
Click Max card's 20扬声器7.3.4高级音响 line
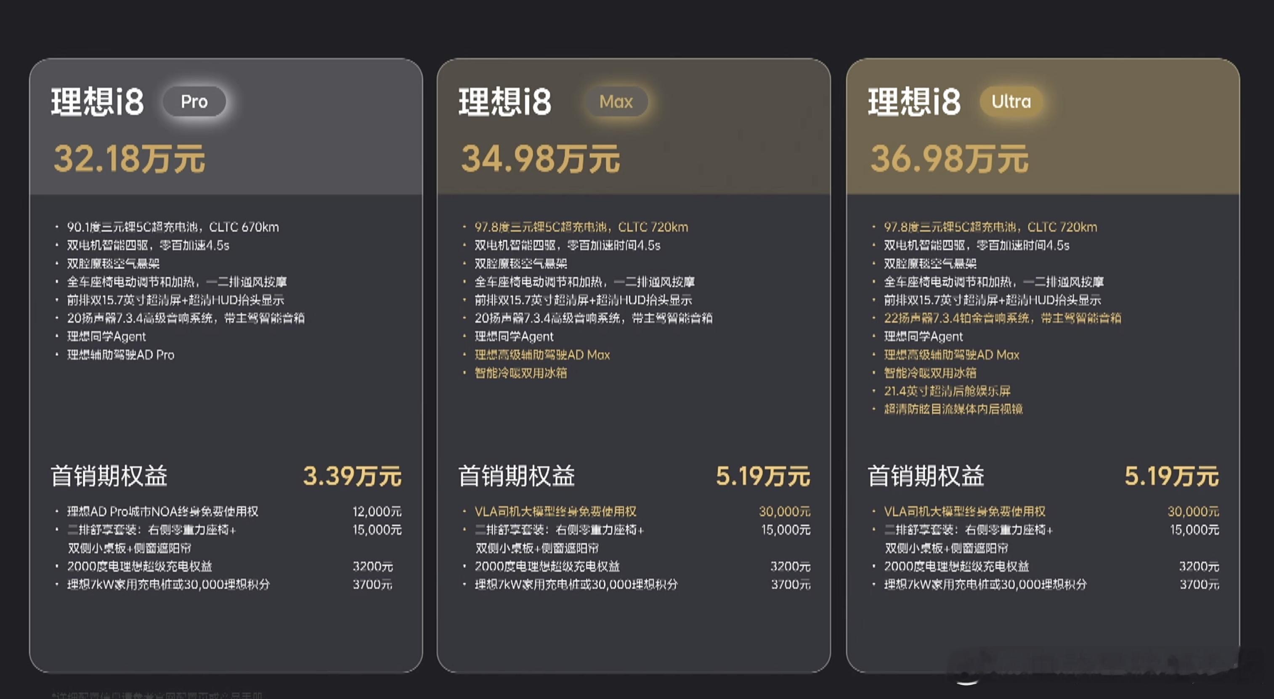click(x=594, y=318)
